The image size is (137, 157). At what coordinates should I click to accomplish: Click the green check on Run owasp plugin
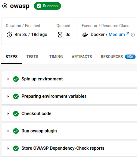pos(16,131)
